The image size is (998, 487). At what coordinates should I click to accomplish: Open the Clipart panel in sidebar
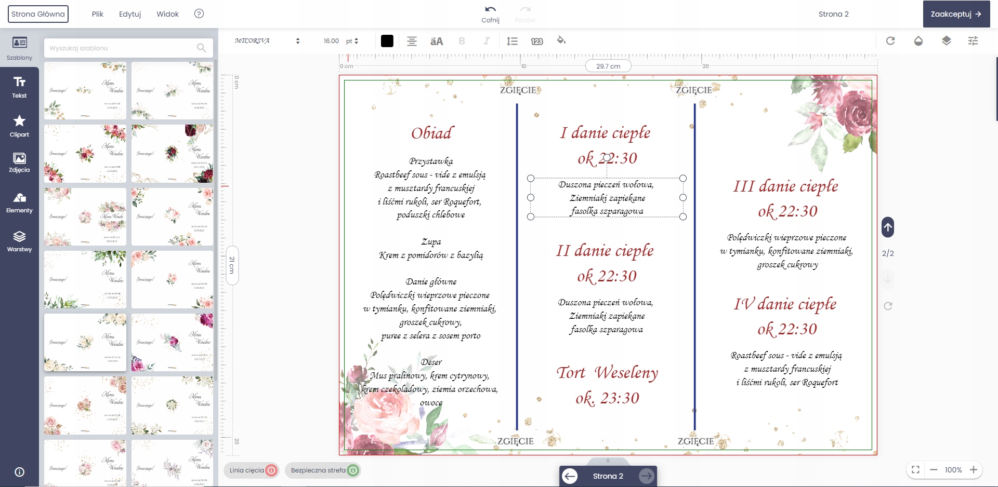pyautogui.click(x=19, y=126)
